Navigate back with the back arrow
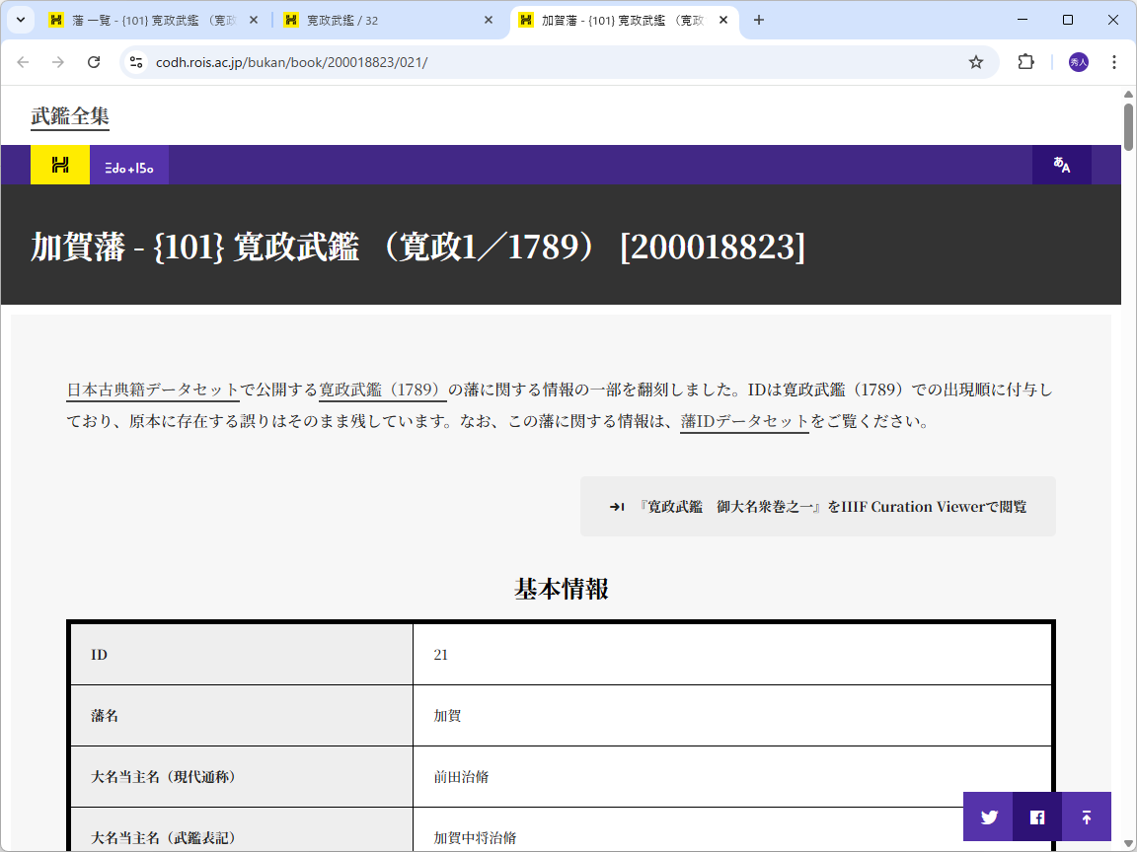The height and width of the screenshot is (852, 1137). pyautogui.click(x=23, y=61)
